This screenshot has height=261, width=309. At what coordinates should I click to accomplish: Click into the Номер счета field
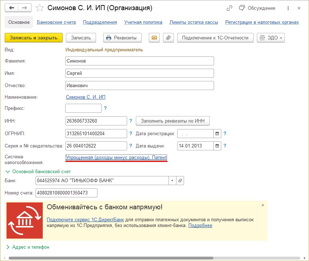tap(66, 193)
